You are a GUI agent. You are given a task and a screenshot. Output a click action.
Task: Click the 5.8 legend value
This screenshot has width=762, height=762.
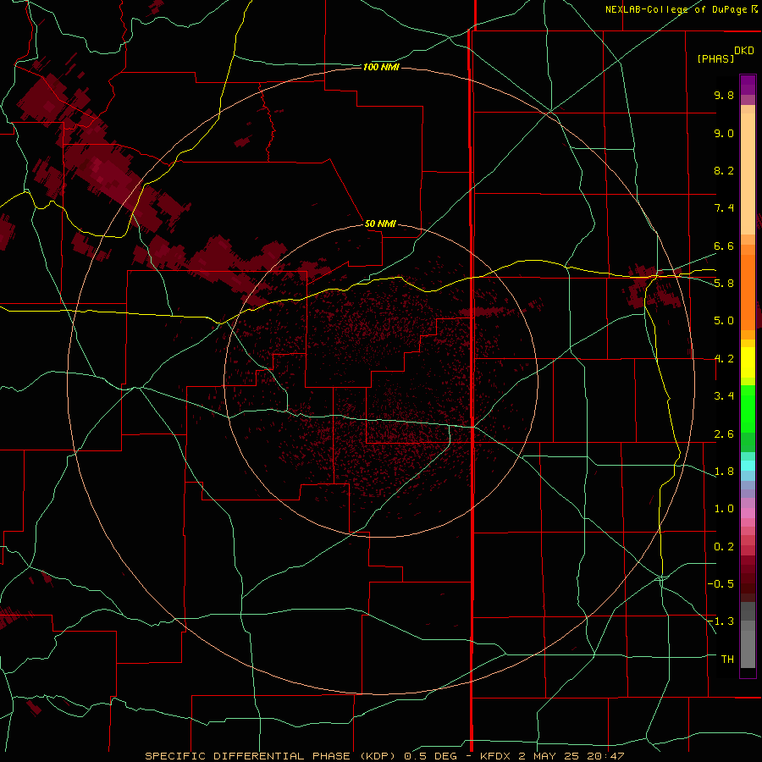pos(724,284)
